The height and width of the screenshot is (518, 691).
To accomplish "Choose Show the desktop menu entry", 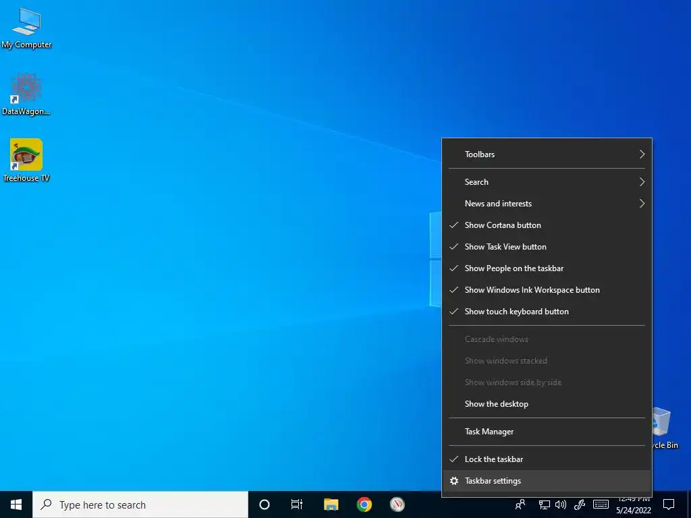I will pos(547,404).
